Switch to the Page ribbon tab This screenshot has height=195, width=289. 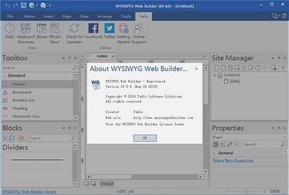pyautogui.click(x=67, y=16)
